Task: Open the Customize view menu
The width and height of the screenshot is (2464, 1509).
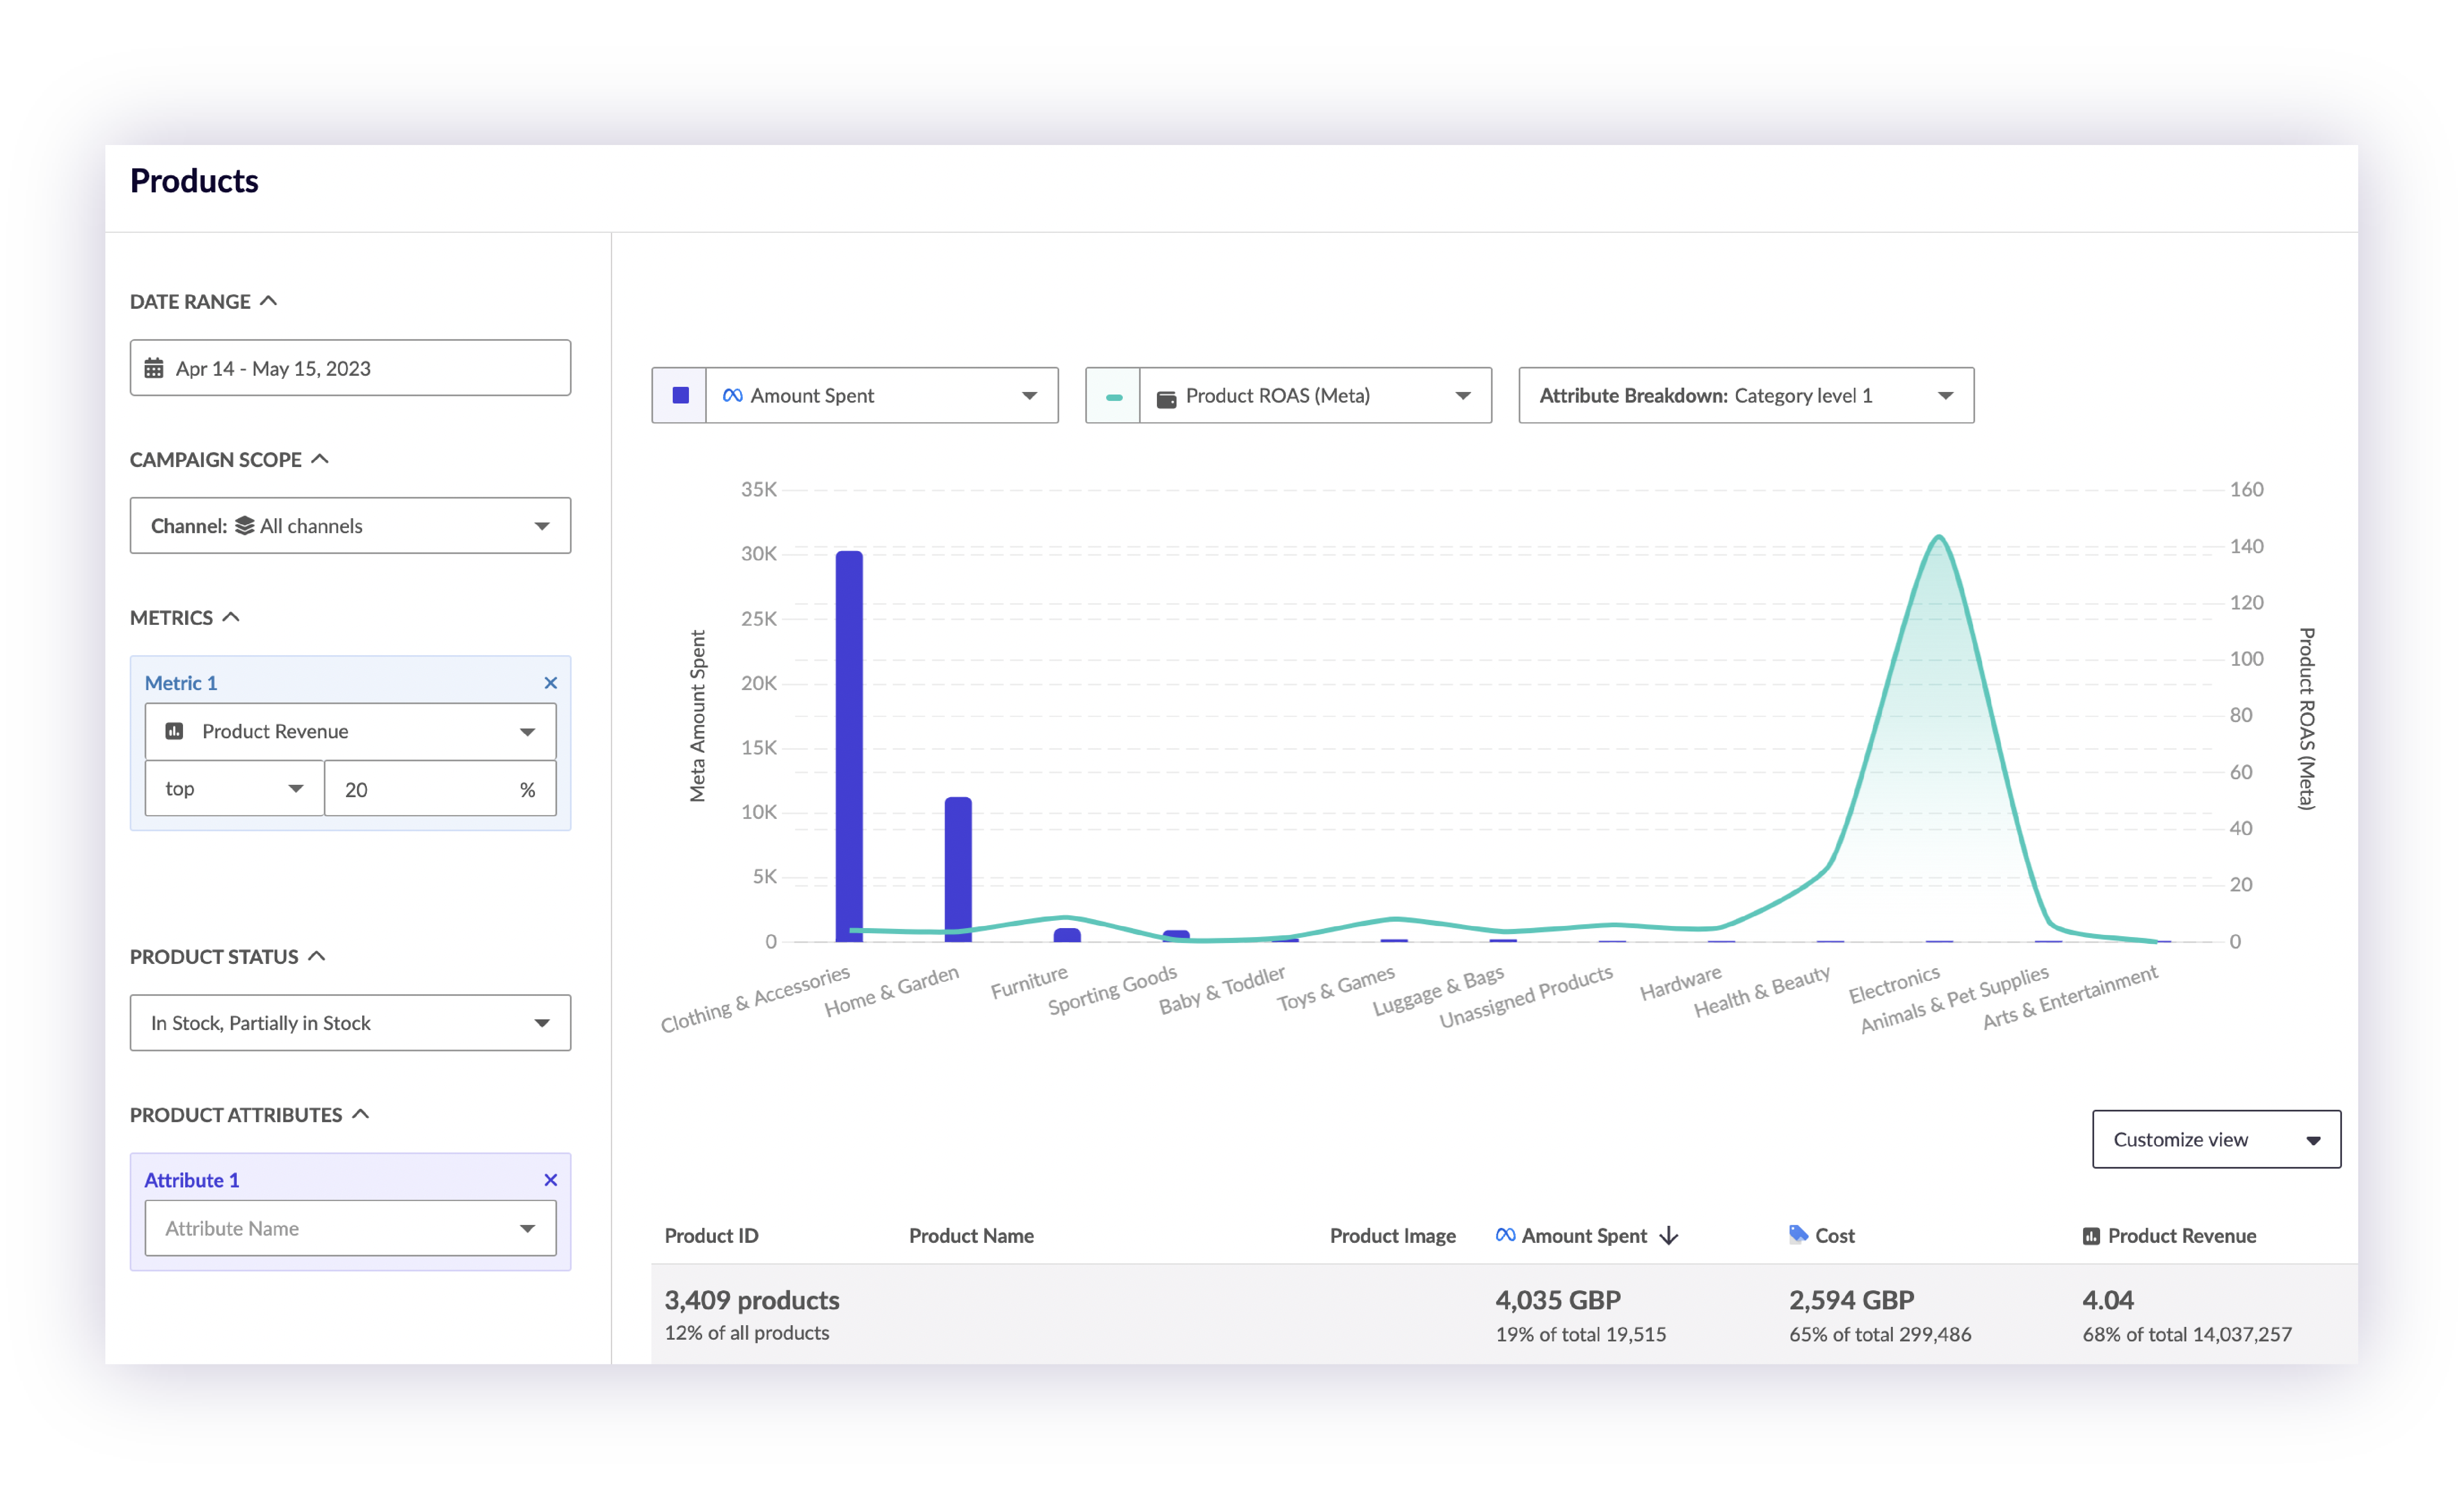Action: 2216,1139
